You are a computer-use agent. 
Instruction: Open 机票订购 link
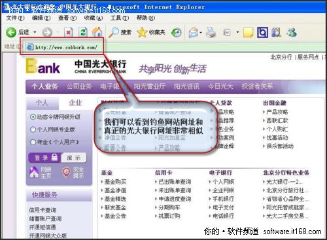(169, 216)
